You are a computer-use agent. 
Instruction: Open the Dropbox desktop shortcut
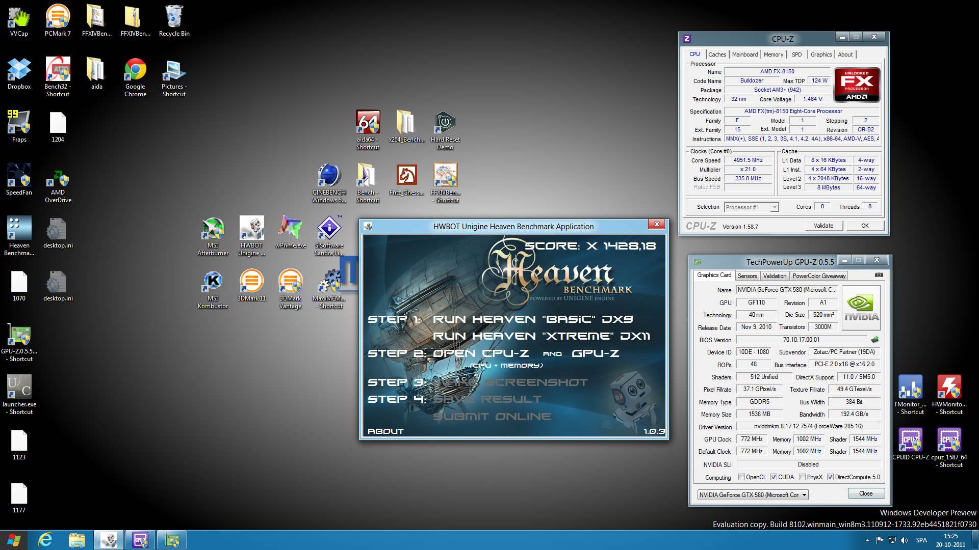tap(19, 73)
